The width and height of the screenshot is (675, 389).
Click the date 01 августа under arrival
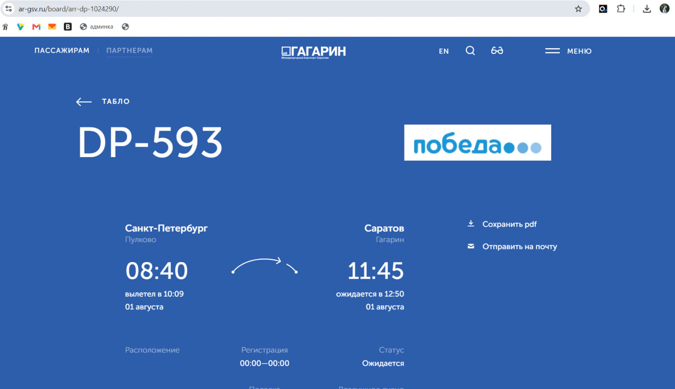point(385,307)
